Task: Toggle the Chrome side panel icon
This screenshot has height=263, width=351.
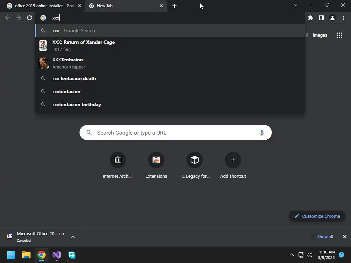Action: pyautogui.click(x=322, y=18)
